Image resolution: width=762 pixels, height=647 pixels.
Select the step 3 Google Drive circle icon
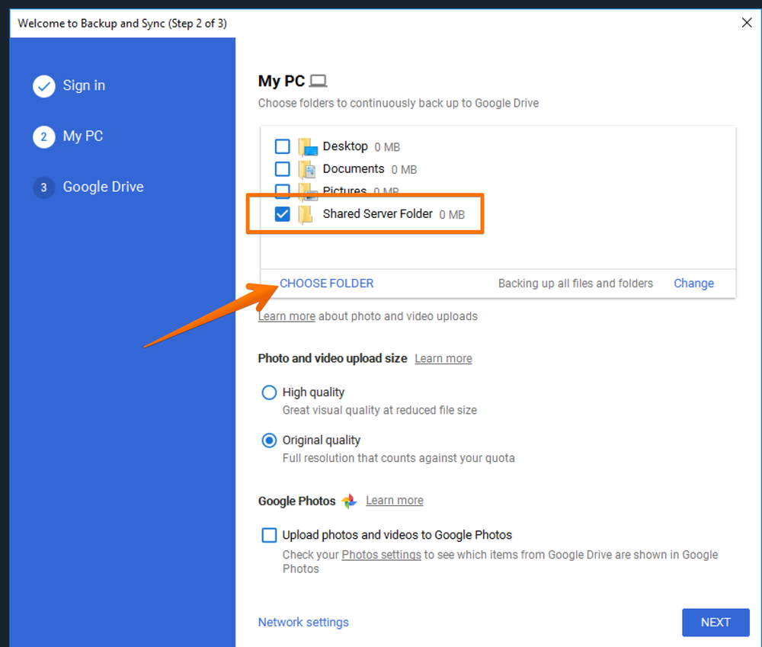tap(43, 187)
